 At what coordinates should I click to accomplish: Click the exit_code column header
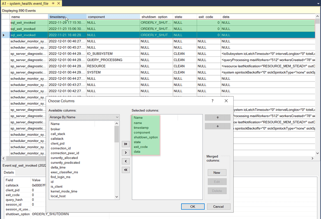click(x=209, y=17)
